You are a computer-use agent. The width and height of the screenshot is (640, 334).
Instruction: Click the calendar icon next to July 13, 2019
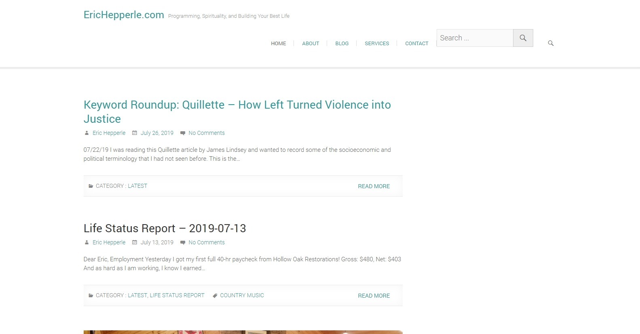pos(135,242)
